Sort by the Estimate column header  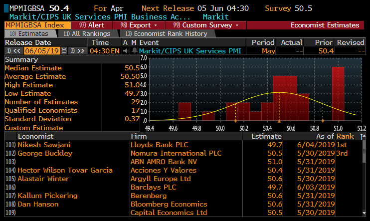266,136
